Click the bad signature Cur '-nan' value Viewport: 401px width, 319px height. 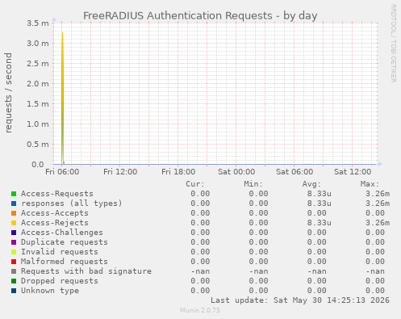pyautogui.click(x=200, y=271)
